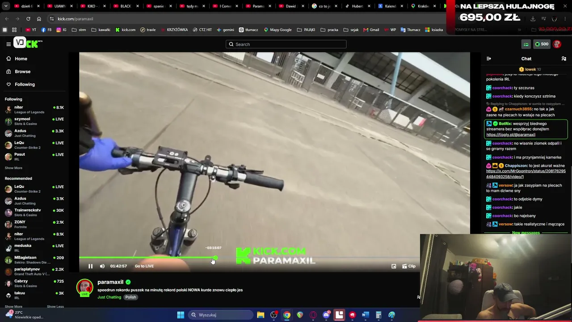
Task: Show more recommended channels
Action: tap(13, 306)
